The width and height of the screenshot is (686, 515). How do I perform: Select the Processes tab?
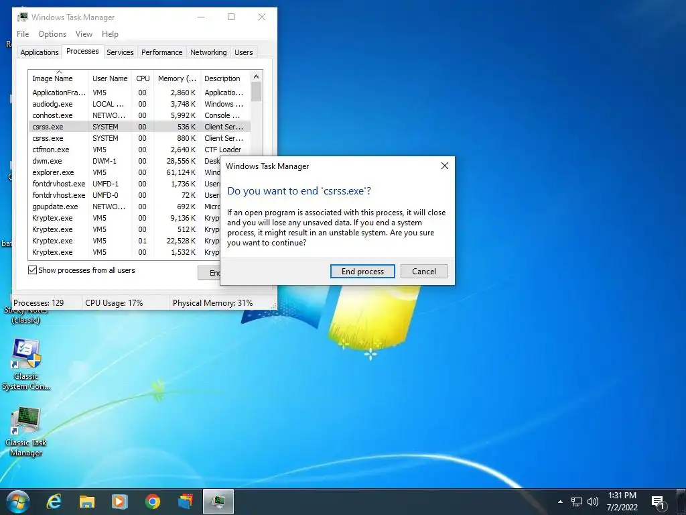pos(82,51)
